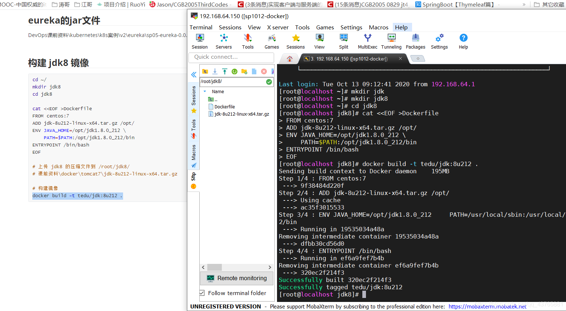
Task: Open the Settings menu
Action: (x=351, y=27)
